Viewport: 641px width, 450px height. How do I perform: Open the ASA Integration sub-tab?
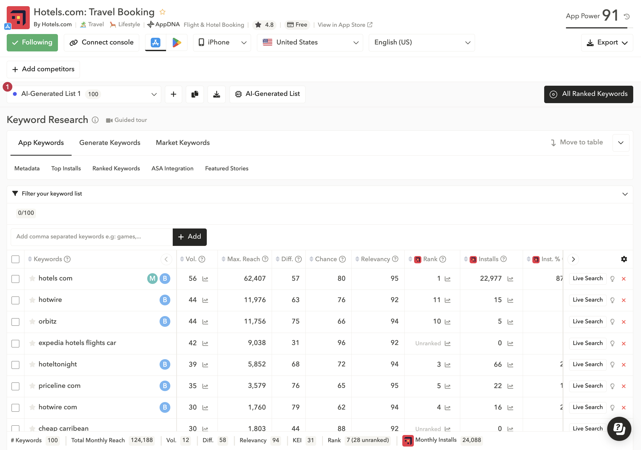(172, 168)
